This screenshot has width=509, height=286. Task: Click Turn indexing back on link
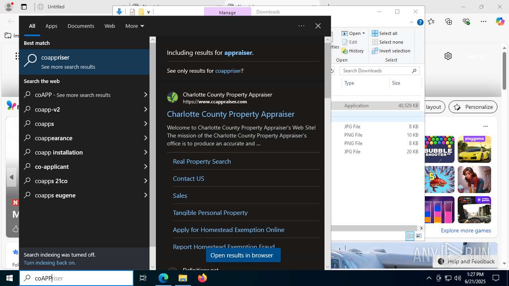tap(50, 263)
